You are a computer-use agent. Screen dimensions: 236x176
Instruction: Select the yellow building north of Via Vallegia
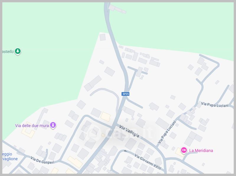(x=106, y=117)
